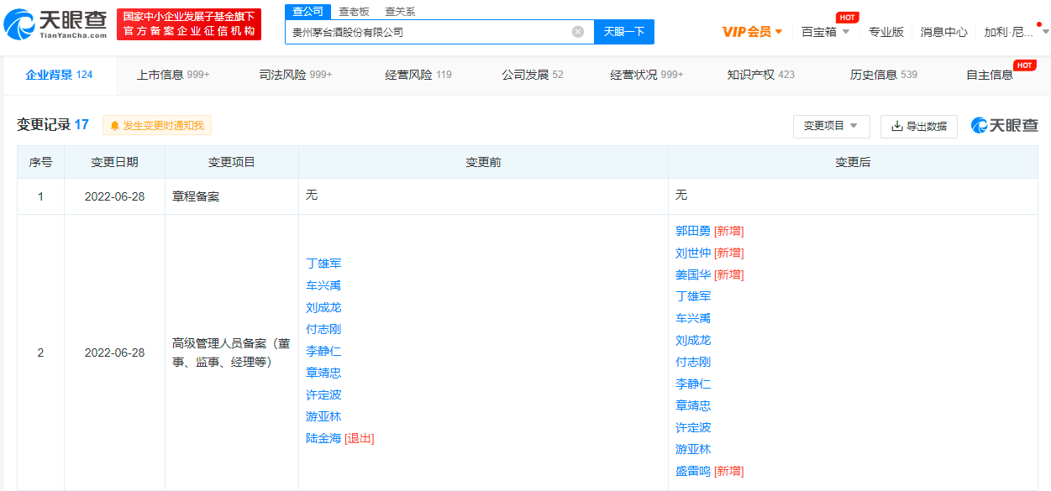
Task: Switch to the 查关系 search tab
Action: click(x=400, y=12)
